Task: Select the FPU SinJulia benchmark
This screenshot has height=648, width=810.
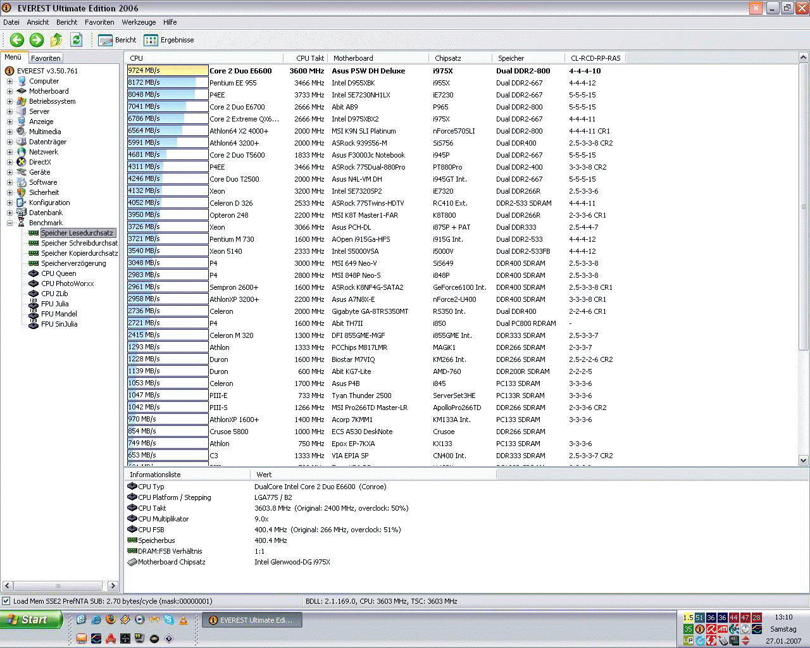Action: (x=59, y=324)
